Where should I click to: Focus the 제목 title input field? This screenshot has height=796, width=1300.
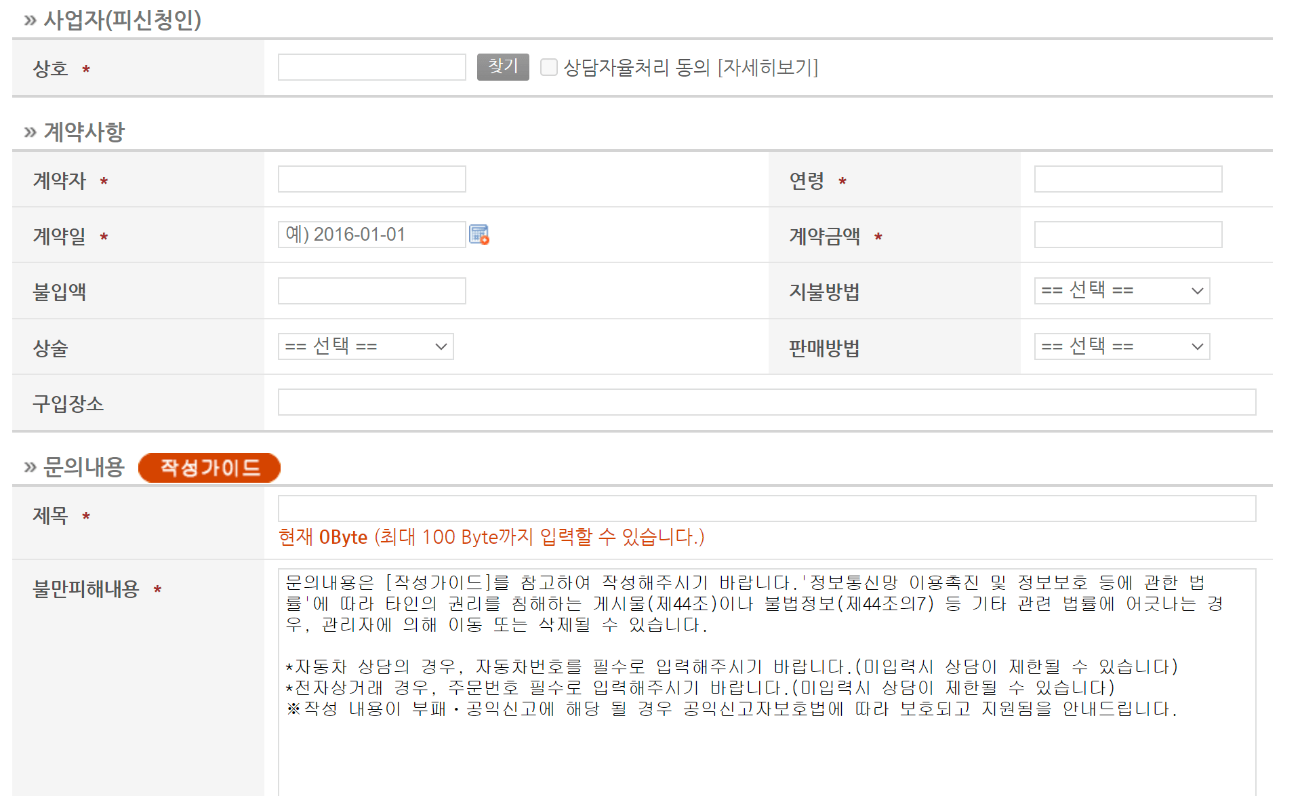[766, 508]
